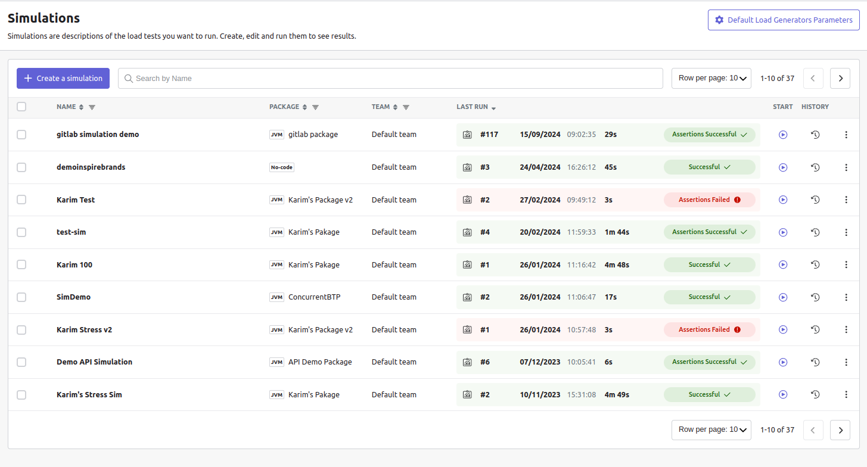Click the No-code package tag
Image resolution: width=867 pixels, height=467 pixels.
[282, 167]
